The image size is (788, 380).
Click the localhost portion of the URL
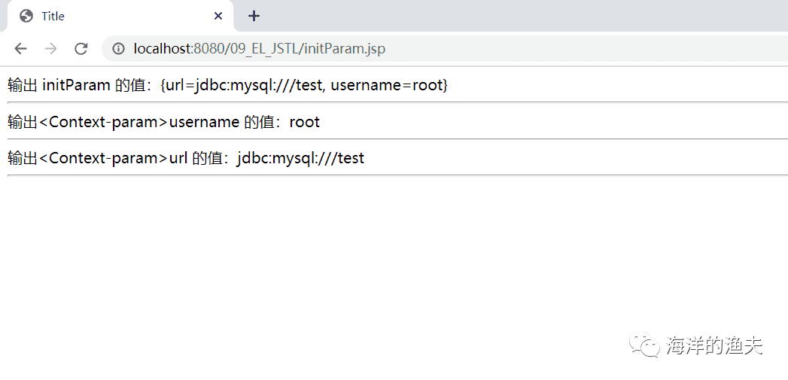163,49
